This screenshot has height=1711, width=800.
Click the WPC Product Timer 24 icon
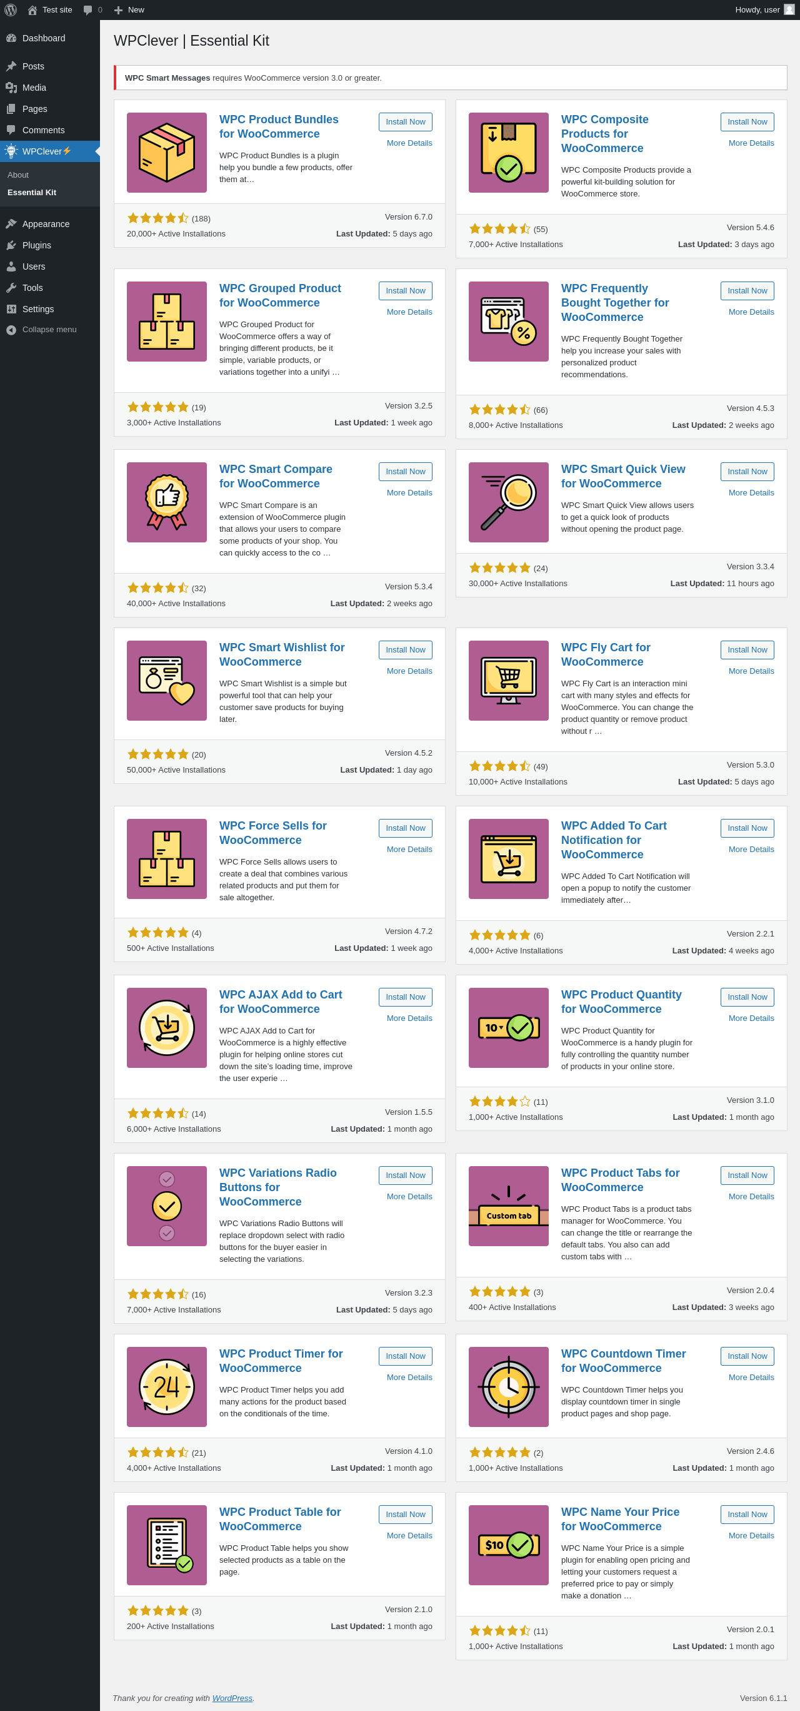click(166, 1386)
